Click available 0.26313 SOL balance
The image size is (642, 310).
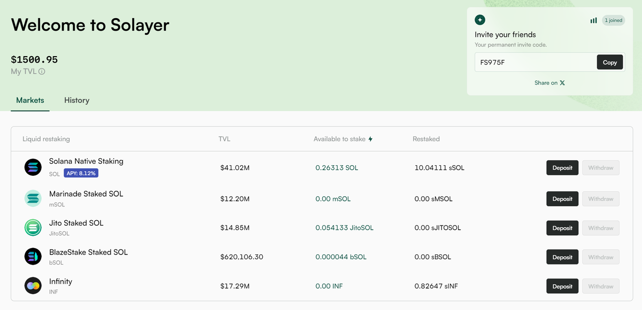[x=337, y=168]
